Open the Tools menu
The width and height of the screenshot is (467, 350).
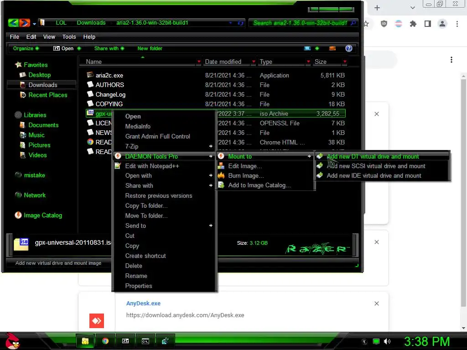coord(69,36)
